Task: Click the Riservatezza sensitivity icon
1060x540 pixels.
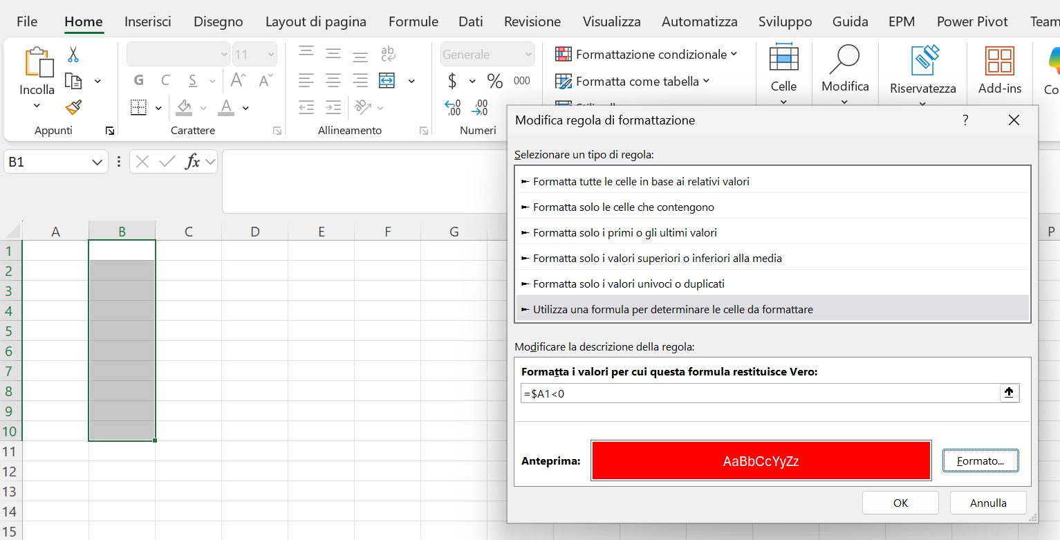Action: click(x=924, y=60)
